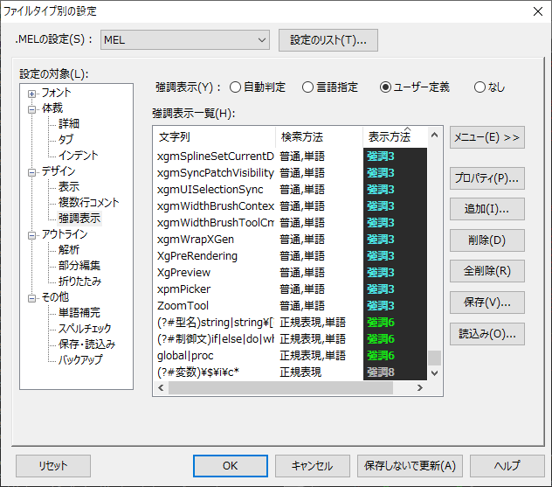
Task: Select タブ in the settings tree
Action: (66, 140)
